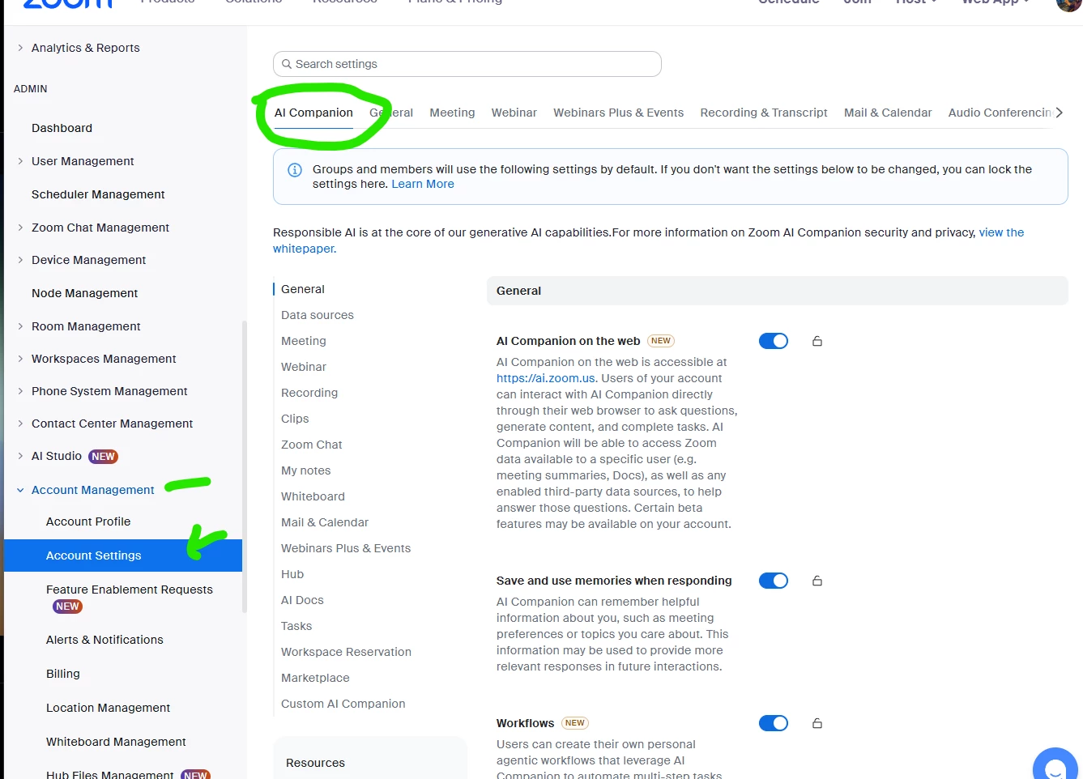Screen dimensions: 1083x779
Task: Jump to Zoom Chat section
Action: point(312,445)
